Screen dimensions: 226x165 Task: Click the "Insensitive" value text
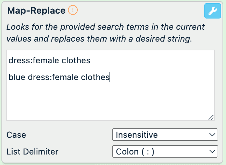pos(137,135)
